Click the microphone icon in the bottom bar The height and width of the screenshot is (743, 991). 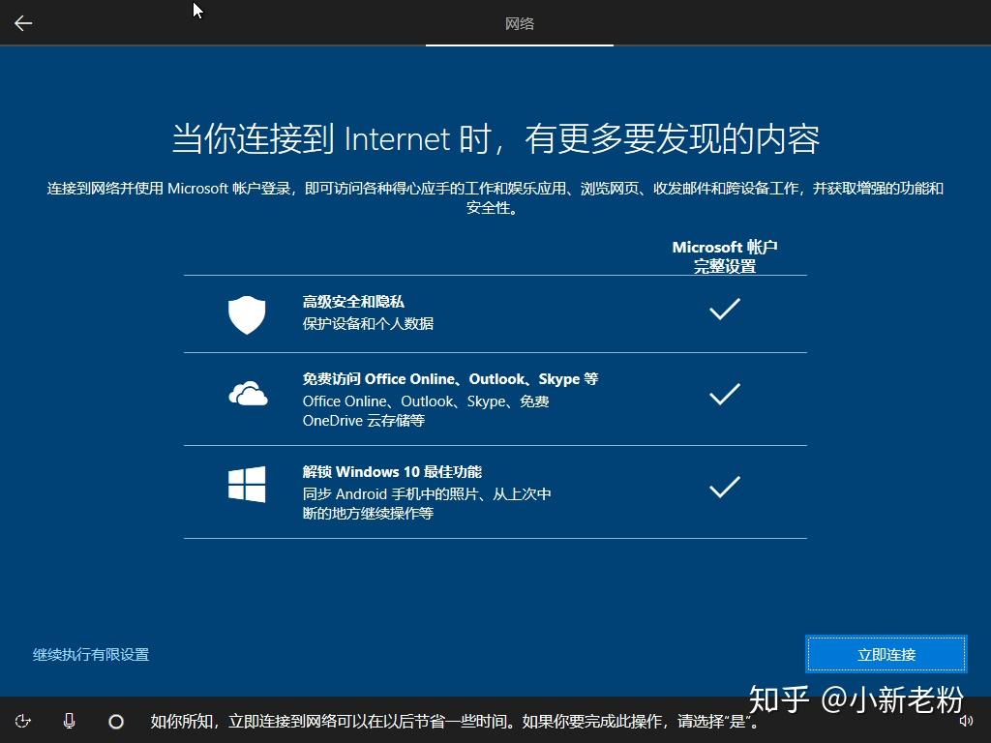[69, 721]
